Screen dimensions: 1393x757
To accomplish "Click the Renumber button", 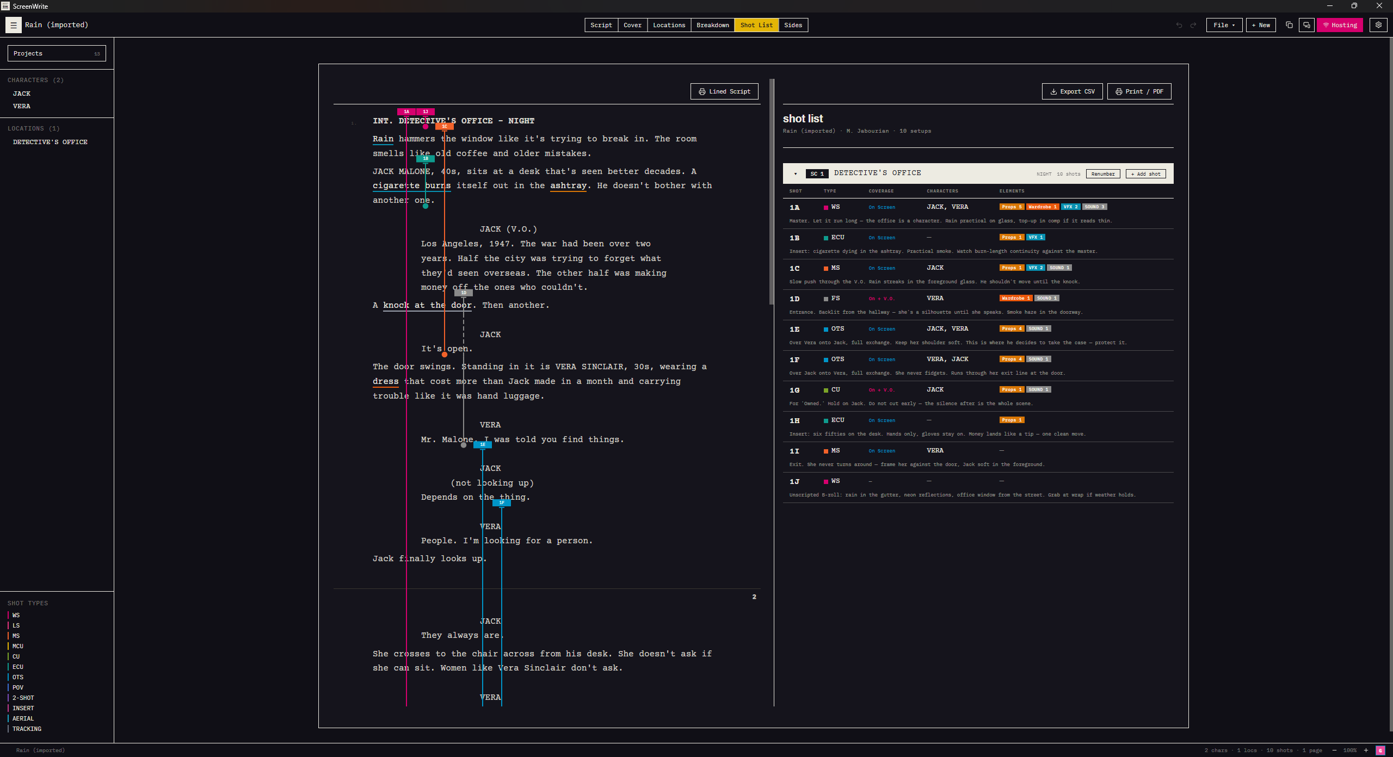I will coord(1103,174).
